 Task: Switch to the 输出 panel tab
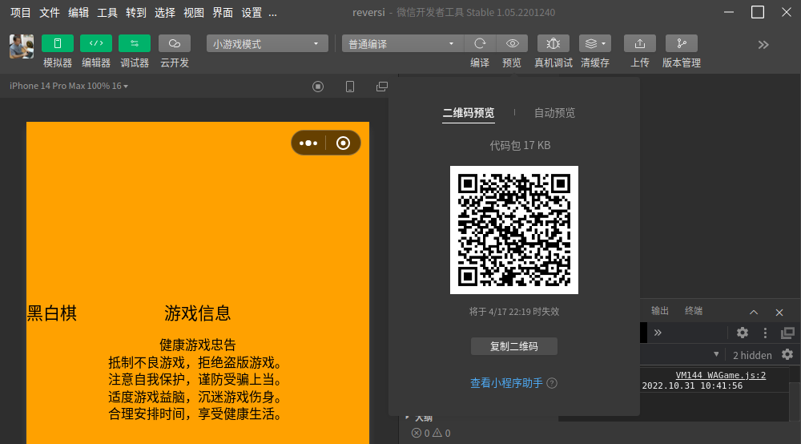(x=659, y=311)
